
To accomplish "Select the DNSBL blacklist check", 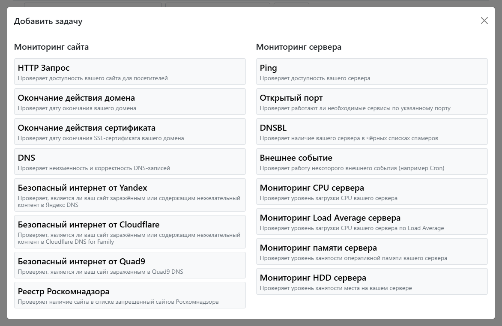I will click(x=372, y=132).
